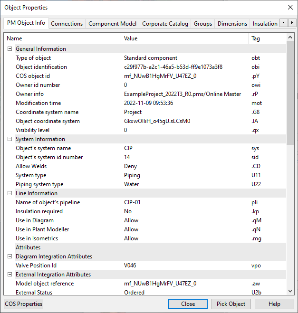The image size is (298, 313).
Task: Open the Component Model tab
Action: [112, 24]
